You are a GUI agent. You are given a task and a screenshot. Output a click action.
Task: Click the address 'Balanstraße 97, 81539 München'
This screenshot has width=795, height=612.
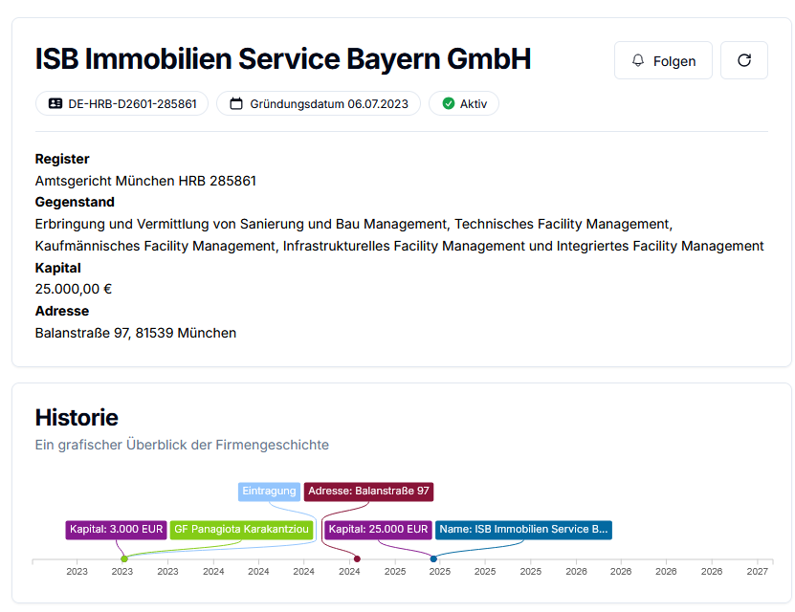[135, 333]
